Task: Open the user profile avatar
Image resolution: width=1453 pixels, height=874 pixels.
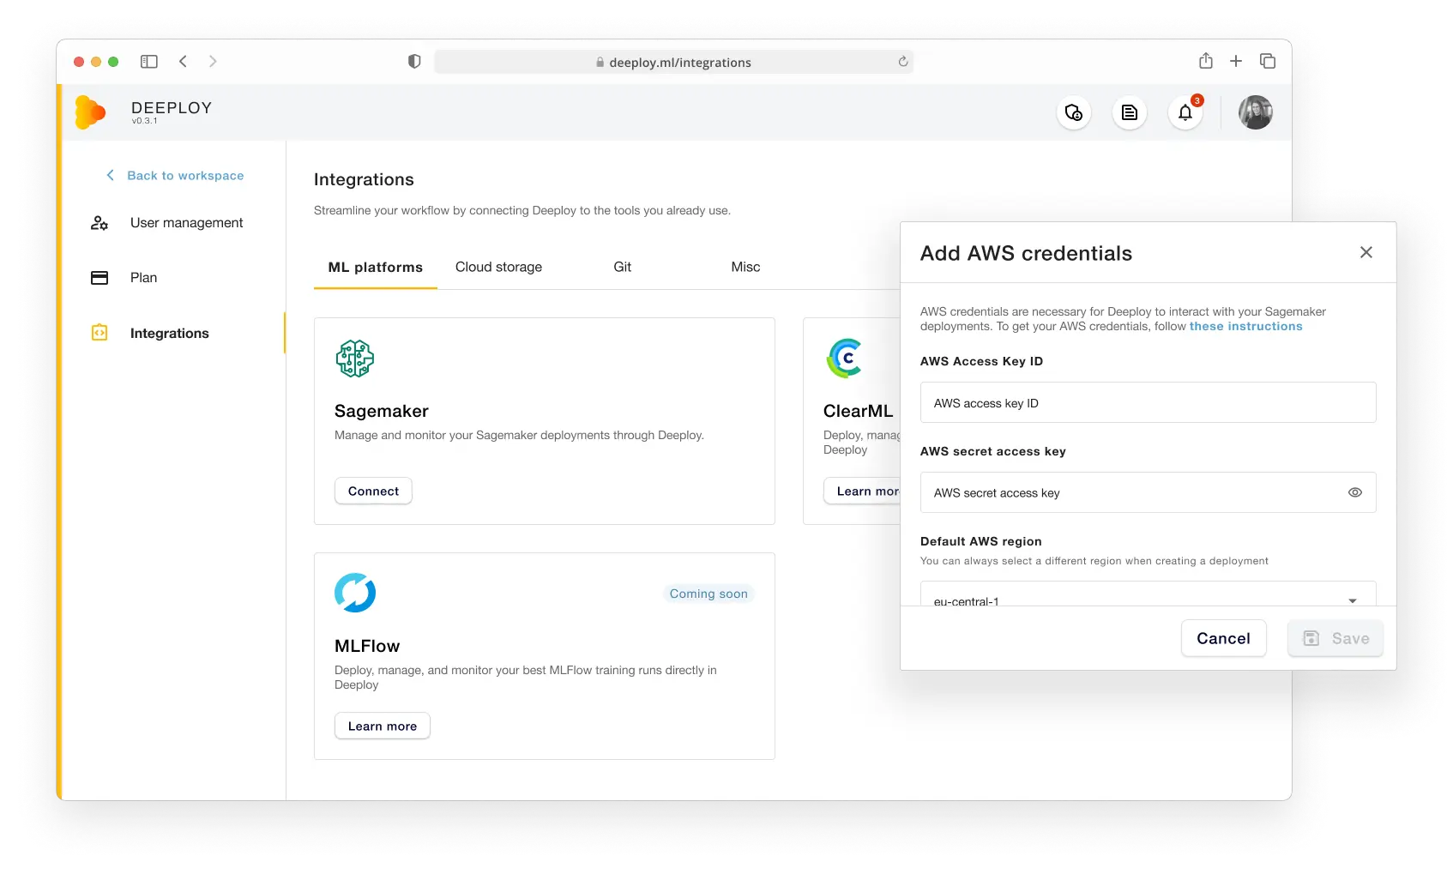Action: click(1256, 112)
